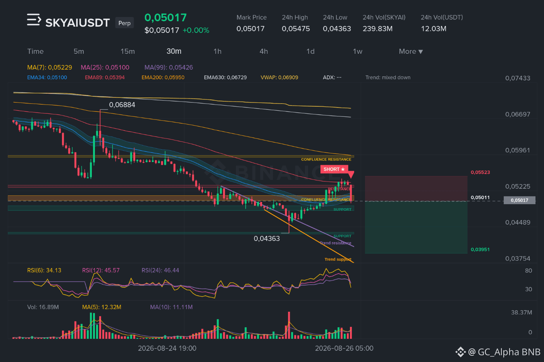Click the 2026-08-24 19:00 time label
The width and height of the screenshot is (544, 362).
(x=167, y=348)
